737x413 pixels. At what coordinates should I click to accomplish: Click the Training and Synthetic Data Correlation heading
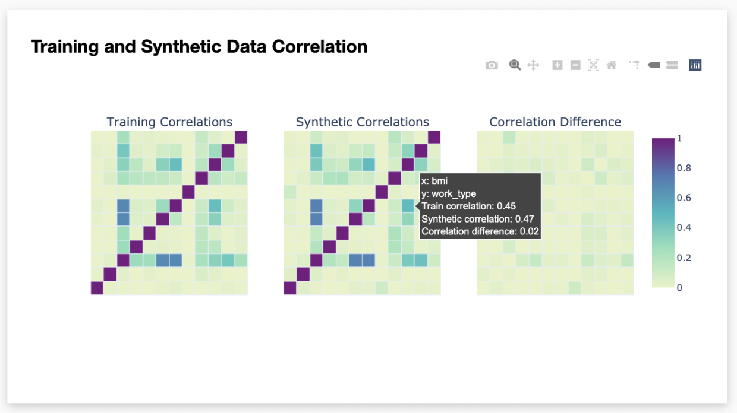point(199,46)
